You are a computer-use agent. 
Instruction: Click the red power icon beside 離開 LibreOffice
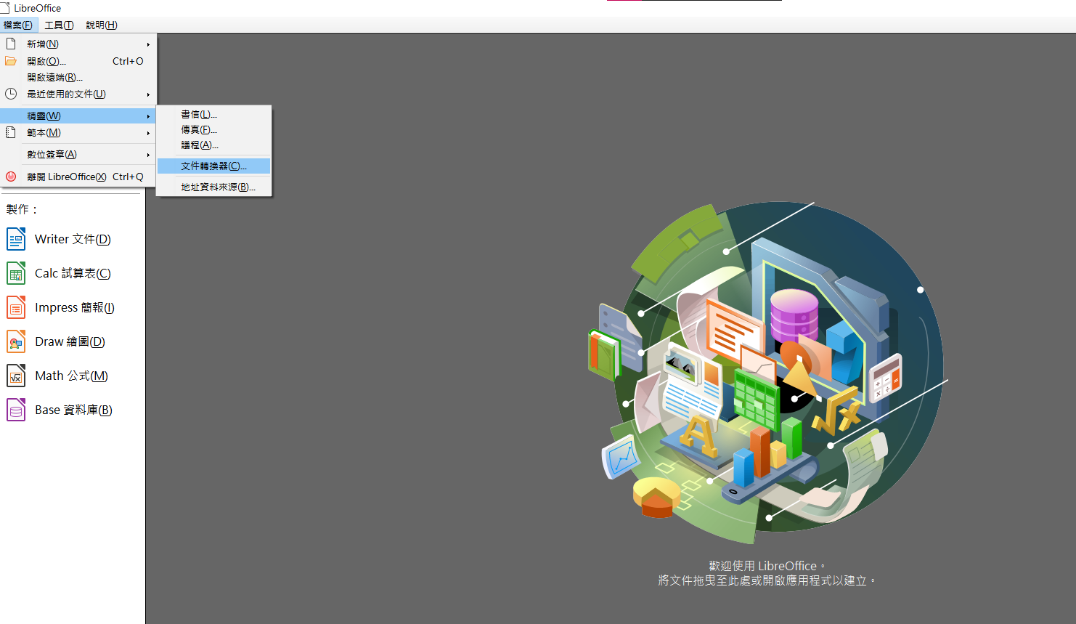coord(11,177)
